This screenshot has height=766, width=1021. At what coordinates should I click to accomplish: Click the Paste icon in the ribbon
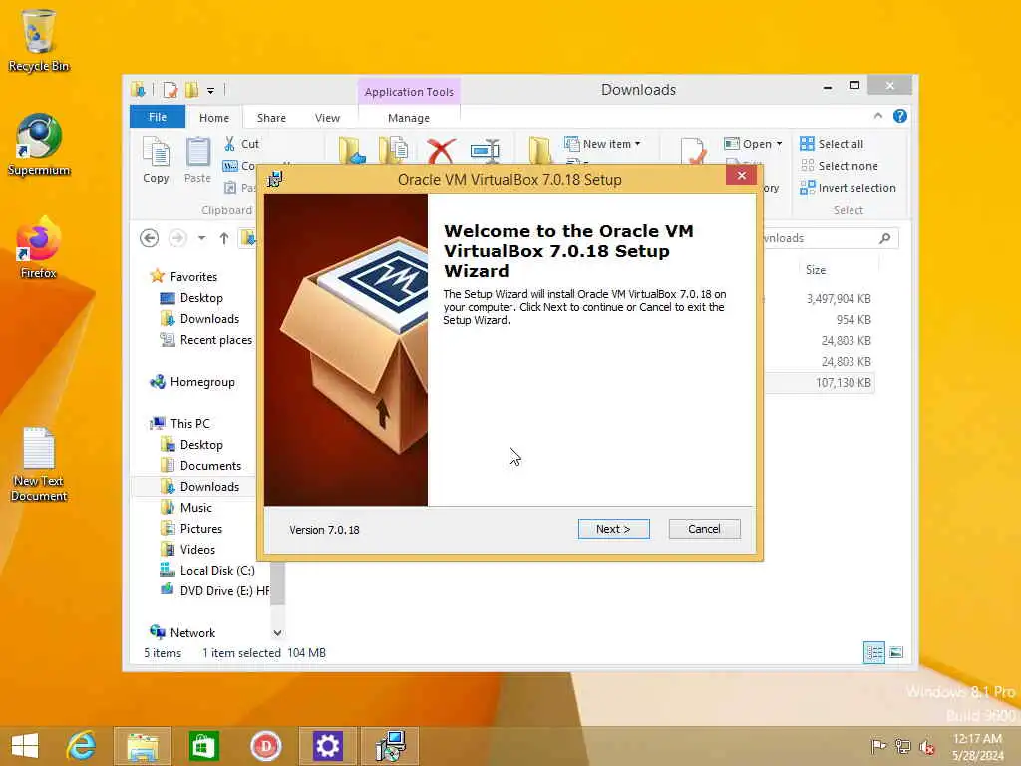pyautogui.click(x=197, y=160)
